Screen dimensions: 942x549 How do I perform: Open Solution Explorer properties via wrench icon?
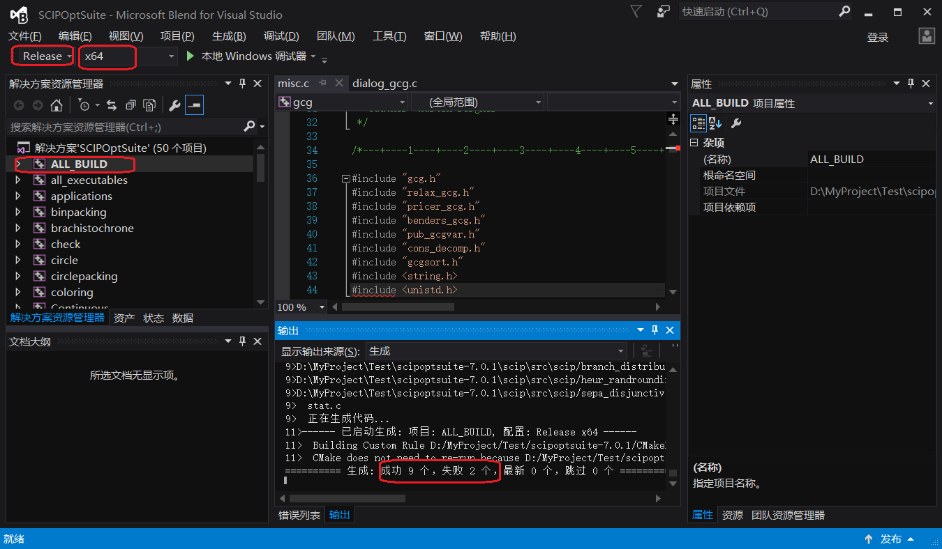tap(174, 105)
